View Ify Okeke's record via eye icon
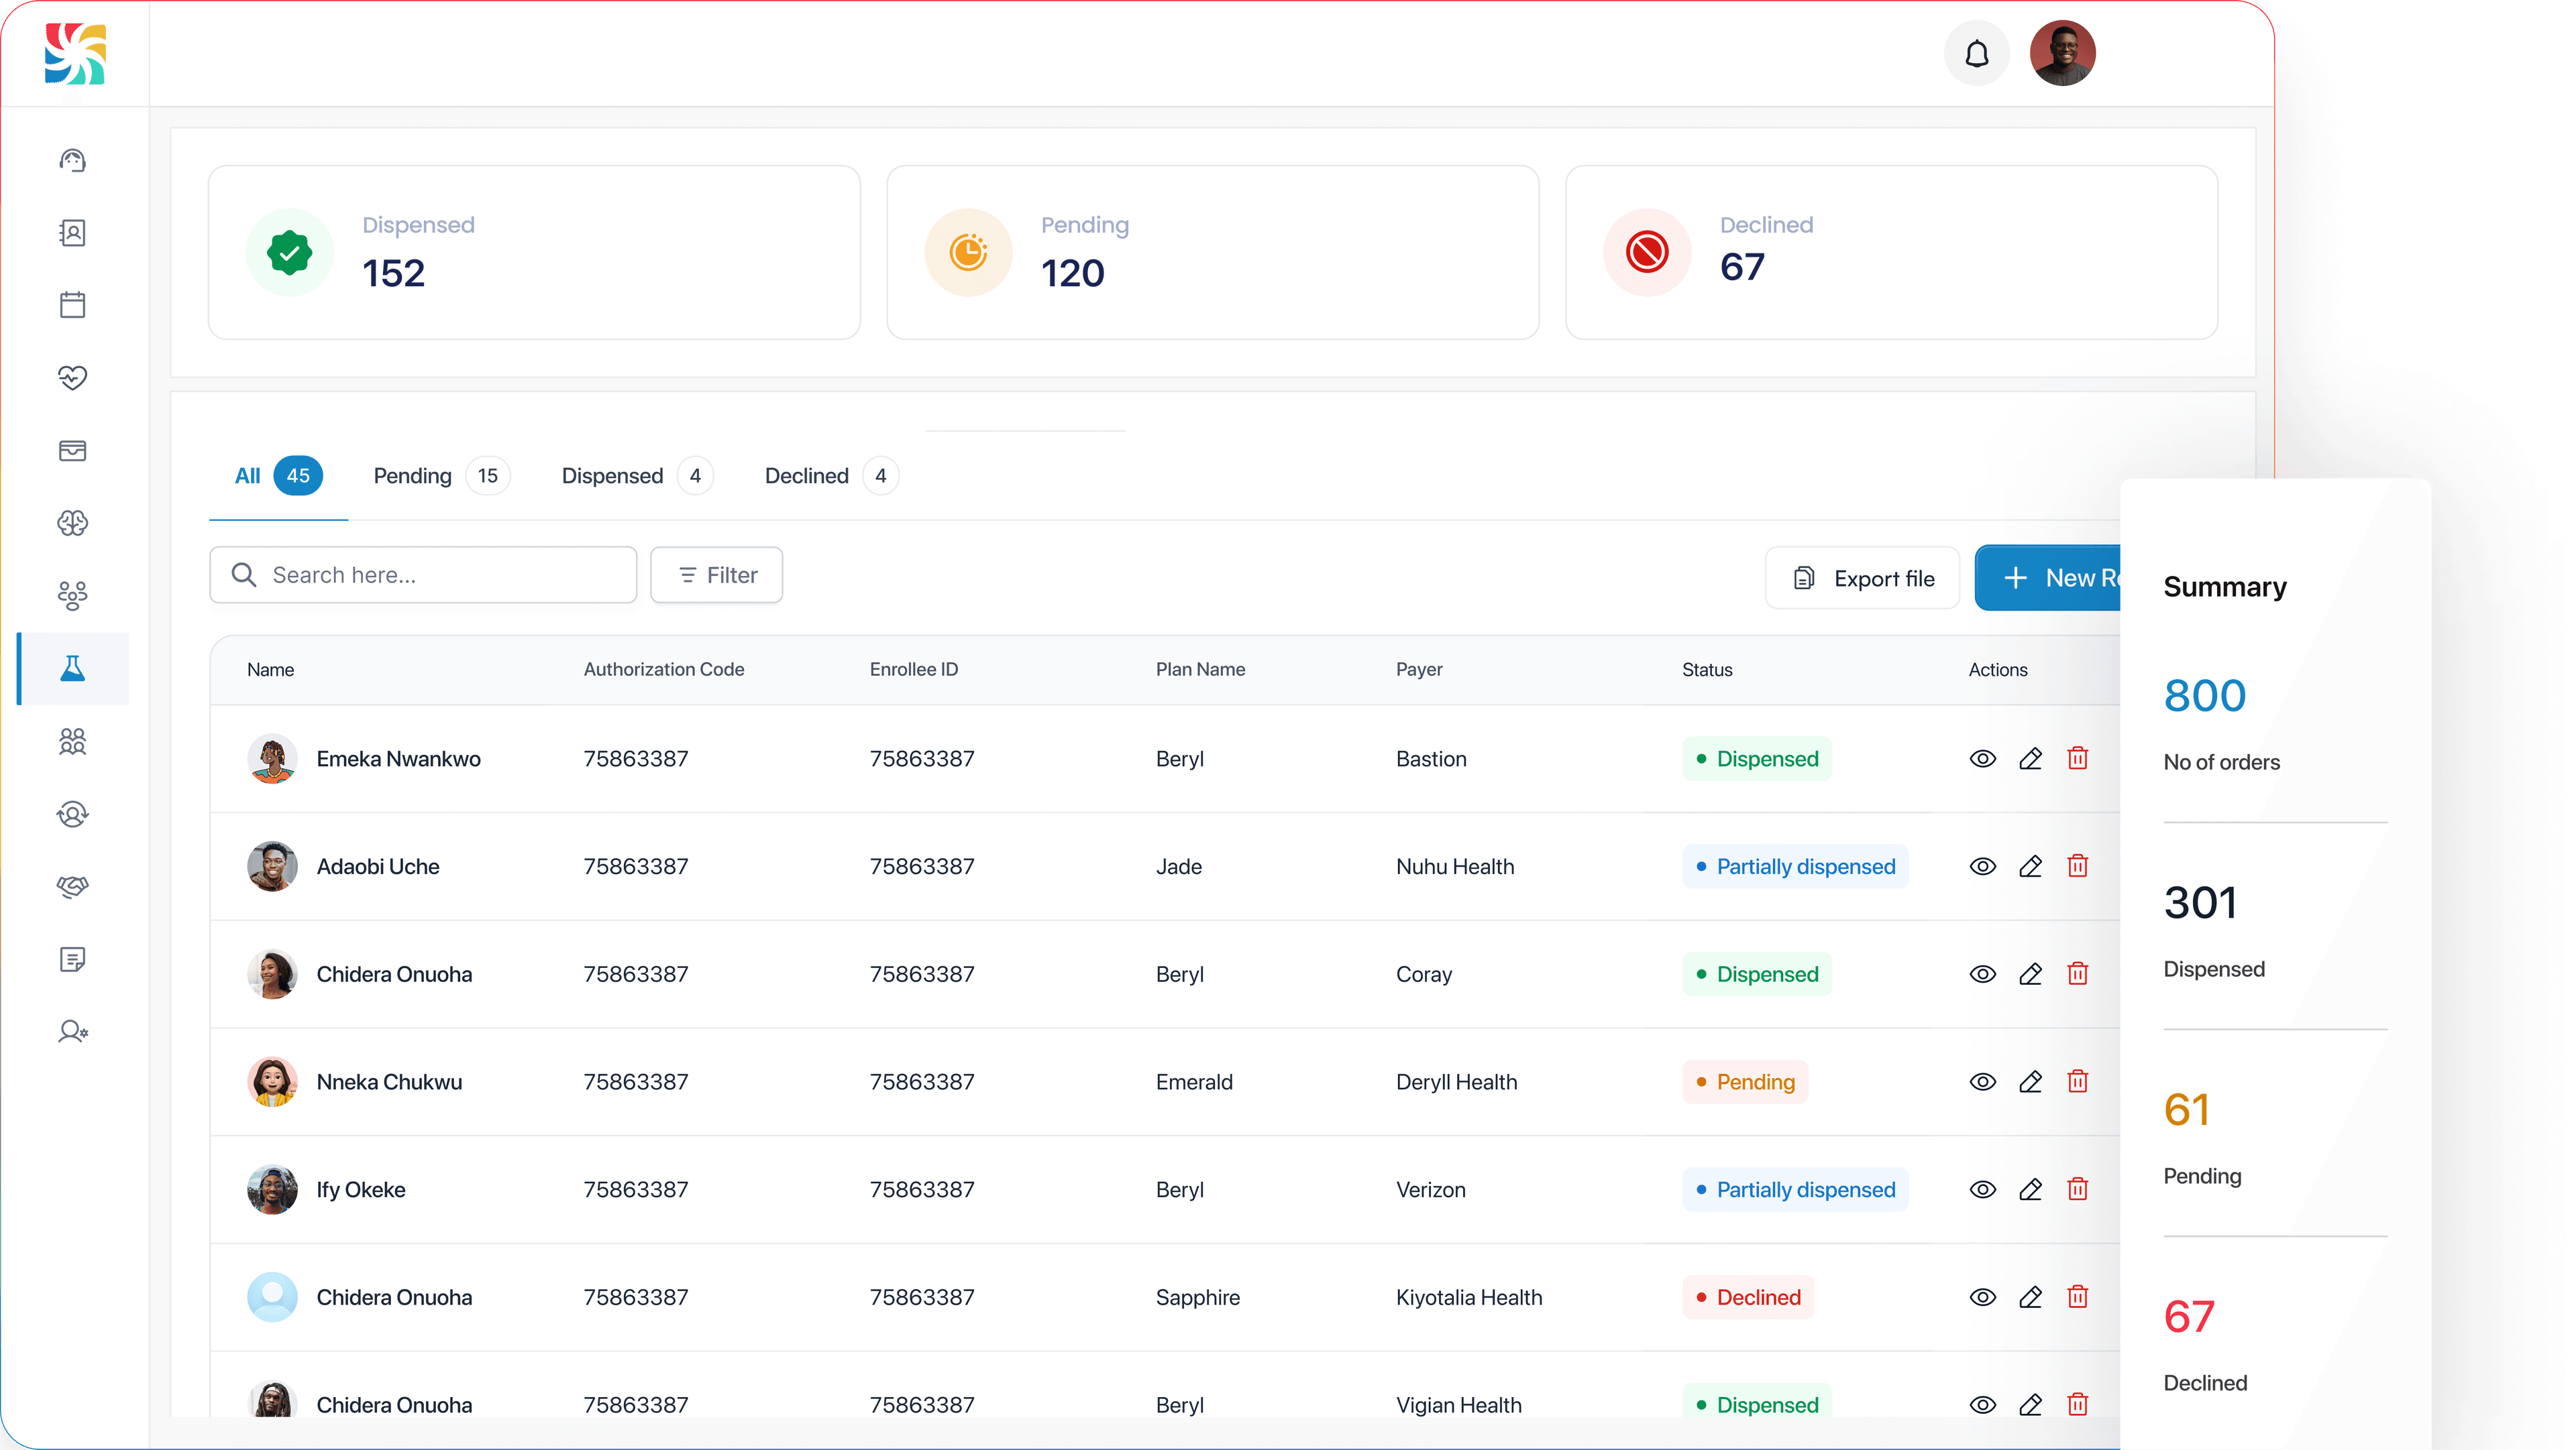 coord(1982,1189)
